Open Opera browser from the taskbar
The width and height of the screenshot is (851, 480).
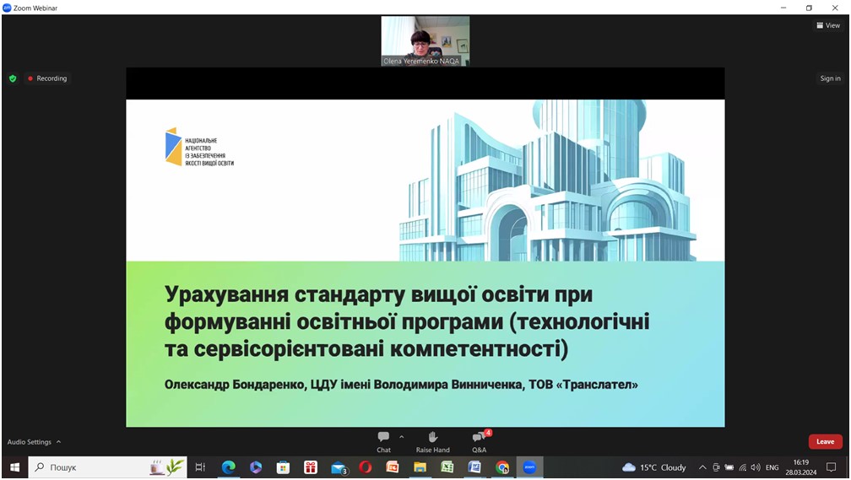click(365, 467)
